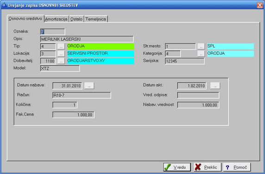This screenshot has height=174, width=265.
Task: Click the Lokacija code field
Action: tap(48, 54)
